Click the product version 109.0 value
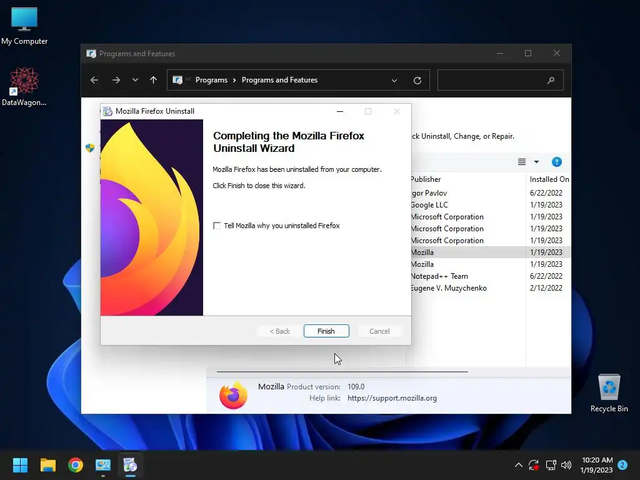Viewport: 640px width, 480px height. 356,387
